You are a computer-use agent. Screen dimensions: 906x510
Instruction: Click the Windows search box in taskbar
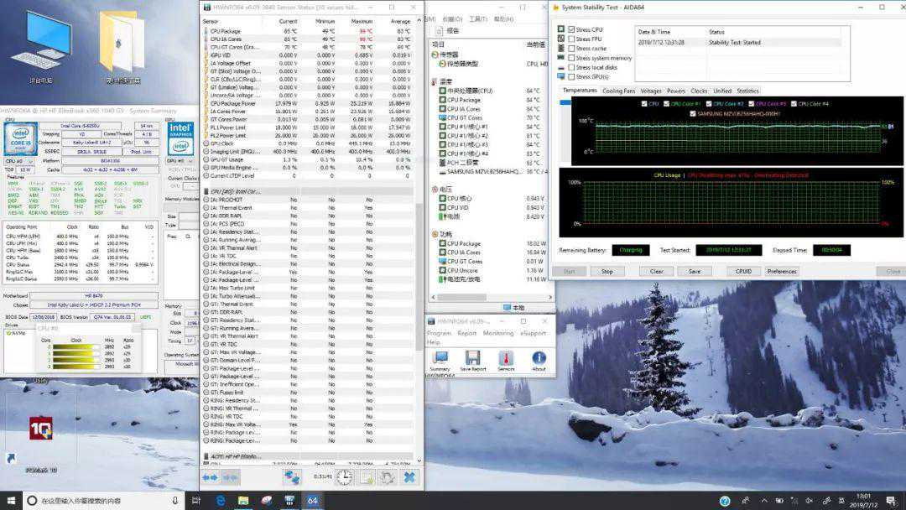84,501
